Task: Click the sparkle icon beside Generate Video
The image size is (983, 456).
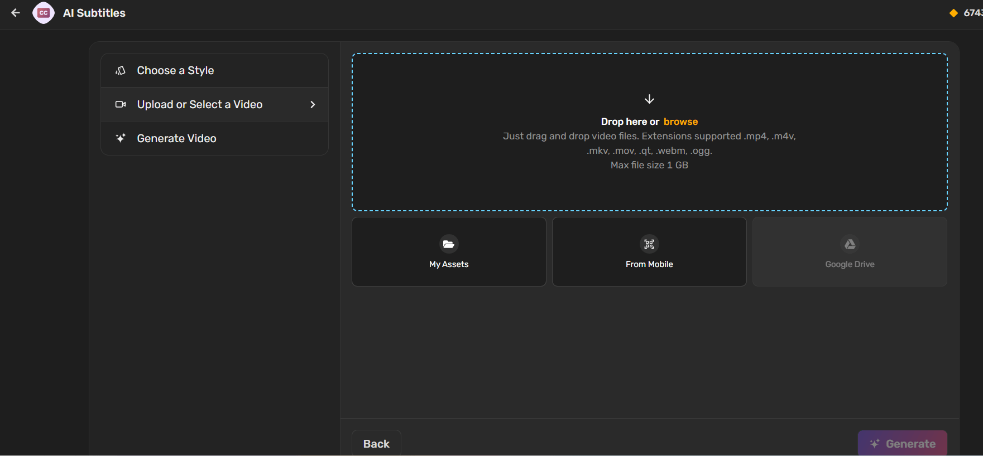Action: [121, 138]
